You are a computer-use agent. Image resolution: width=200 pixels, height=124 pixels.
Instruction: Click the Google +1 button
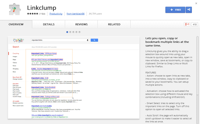(187, 24)
